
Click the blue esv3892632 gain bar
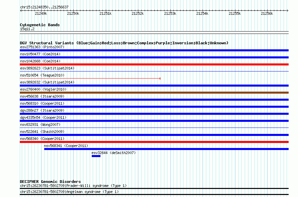[x=154, y=86]
